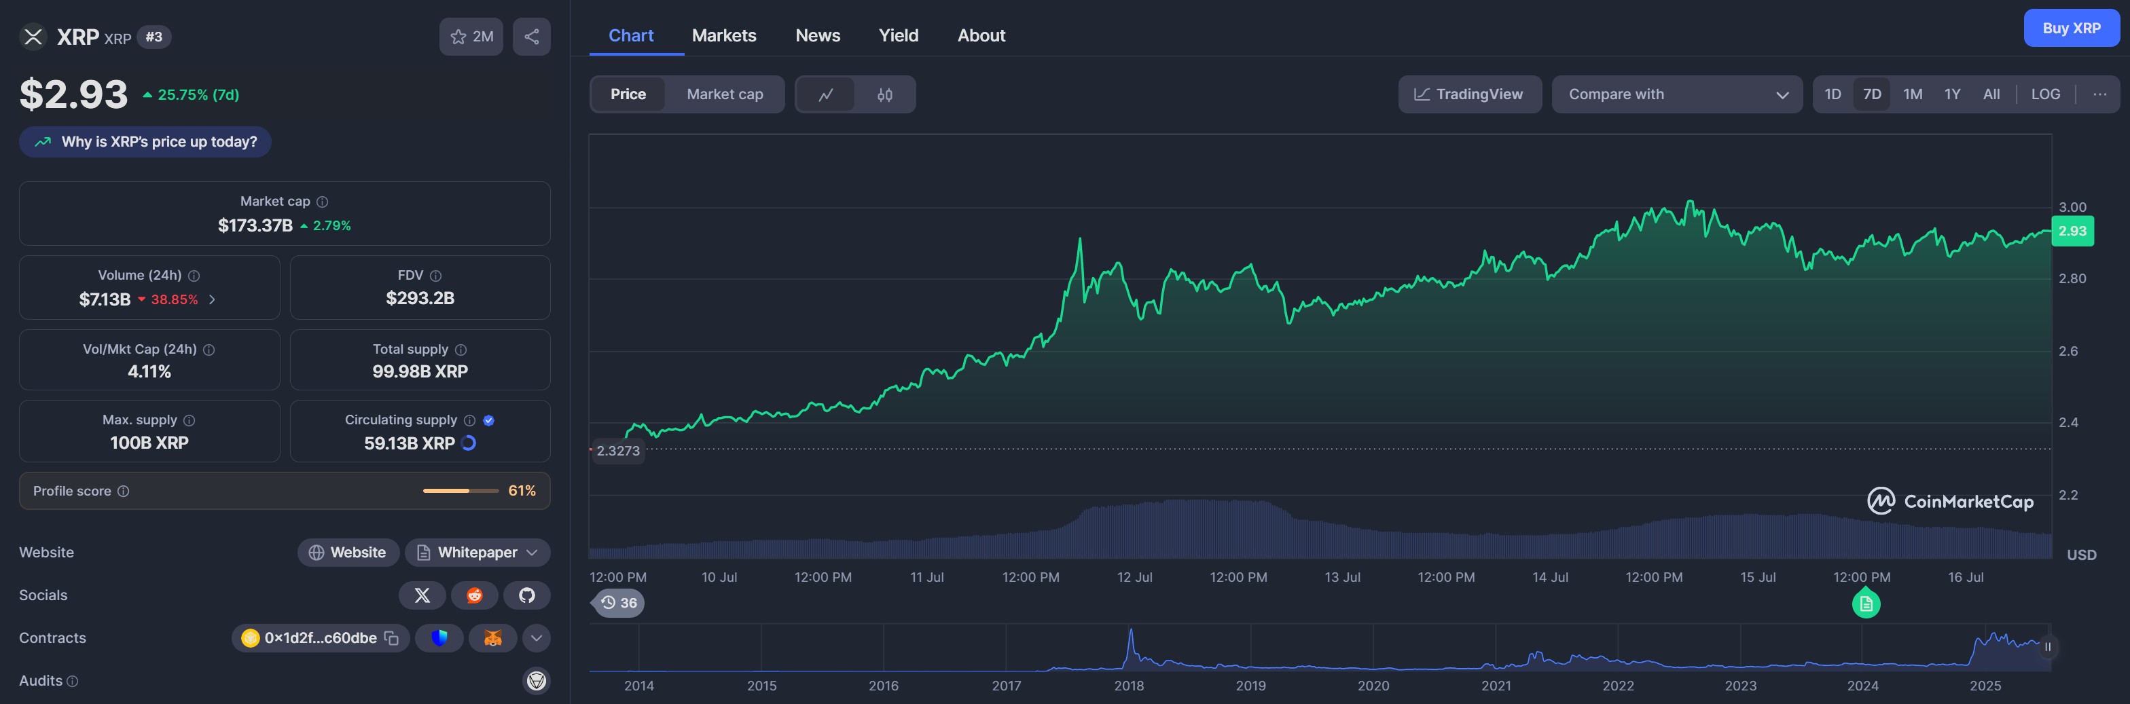2130x704 pixels.
Task: Click the 2.93 current price tag on axis
Action: [2072, 231]
